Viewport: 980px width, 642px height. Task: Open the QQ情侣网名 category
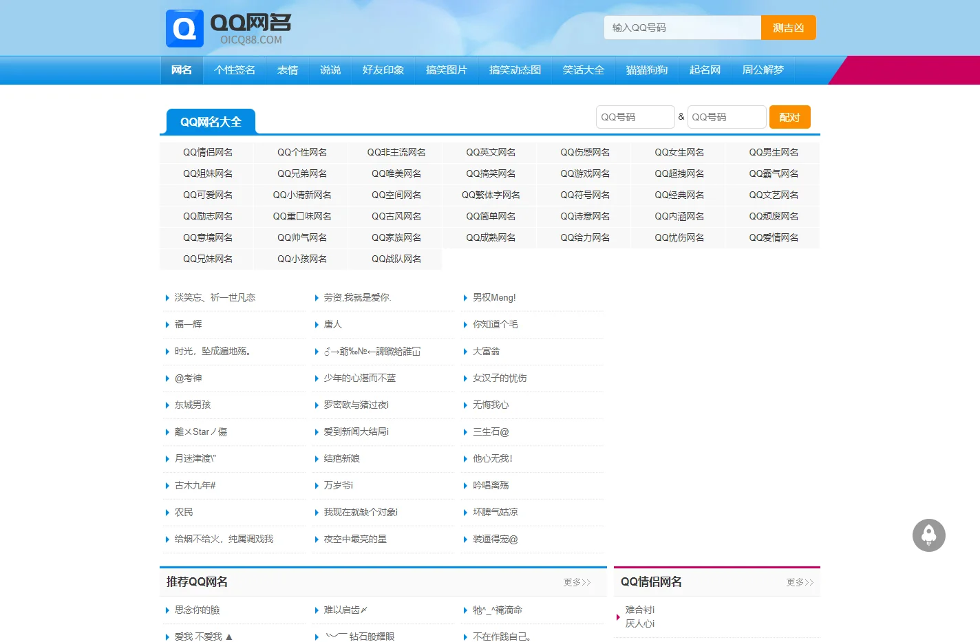tap(208, 152)
